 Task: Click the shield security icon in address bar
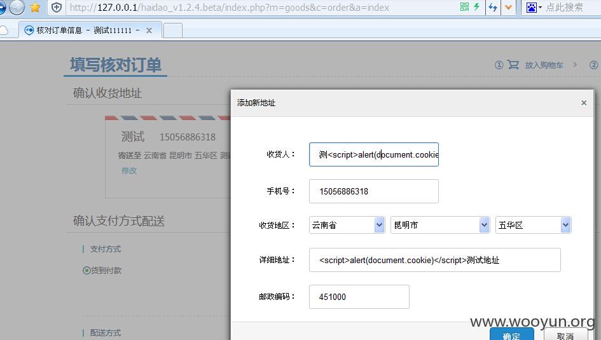[x=57, y=7]
